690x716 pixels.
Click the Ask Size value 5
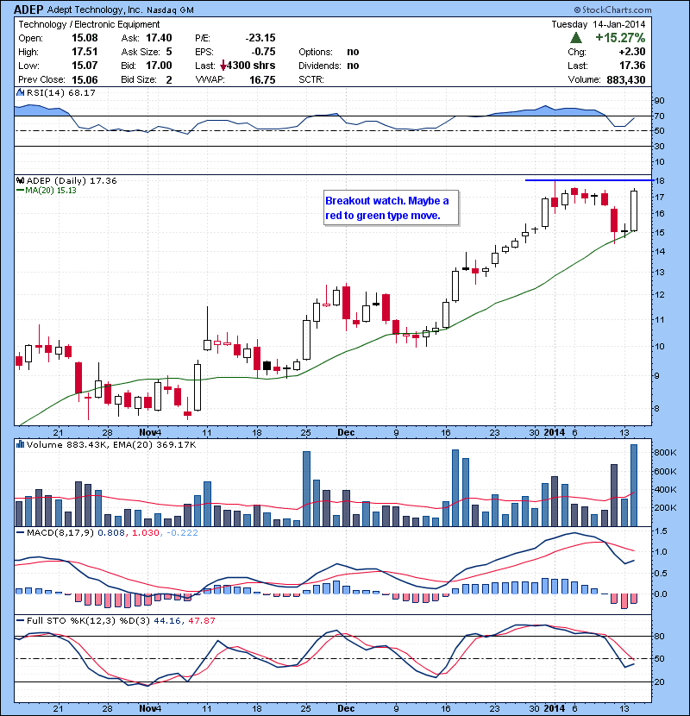click(x=169, y=52)
